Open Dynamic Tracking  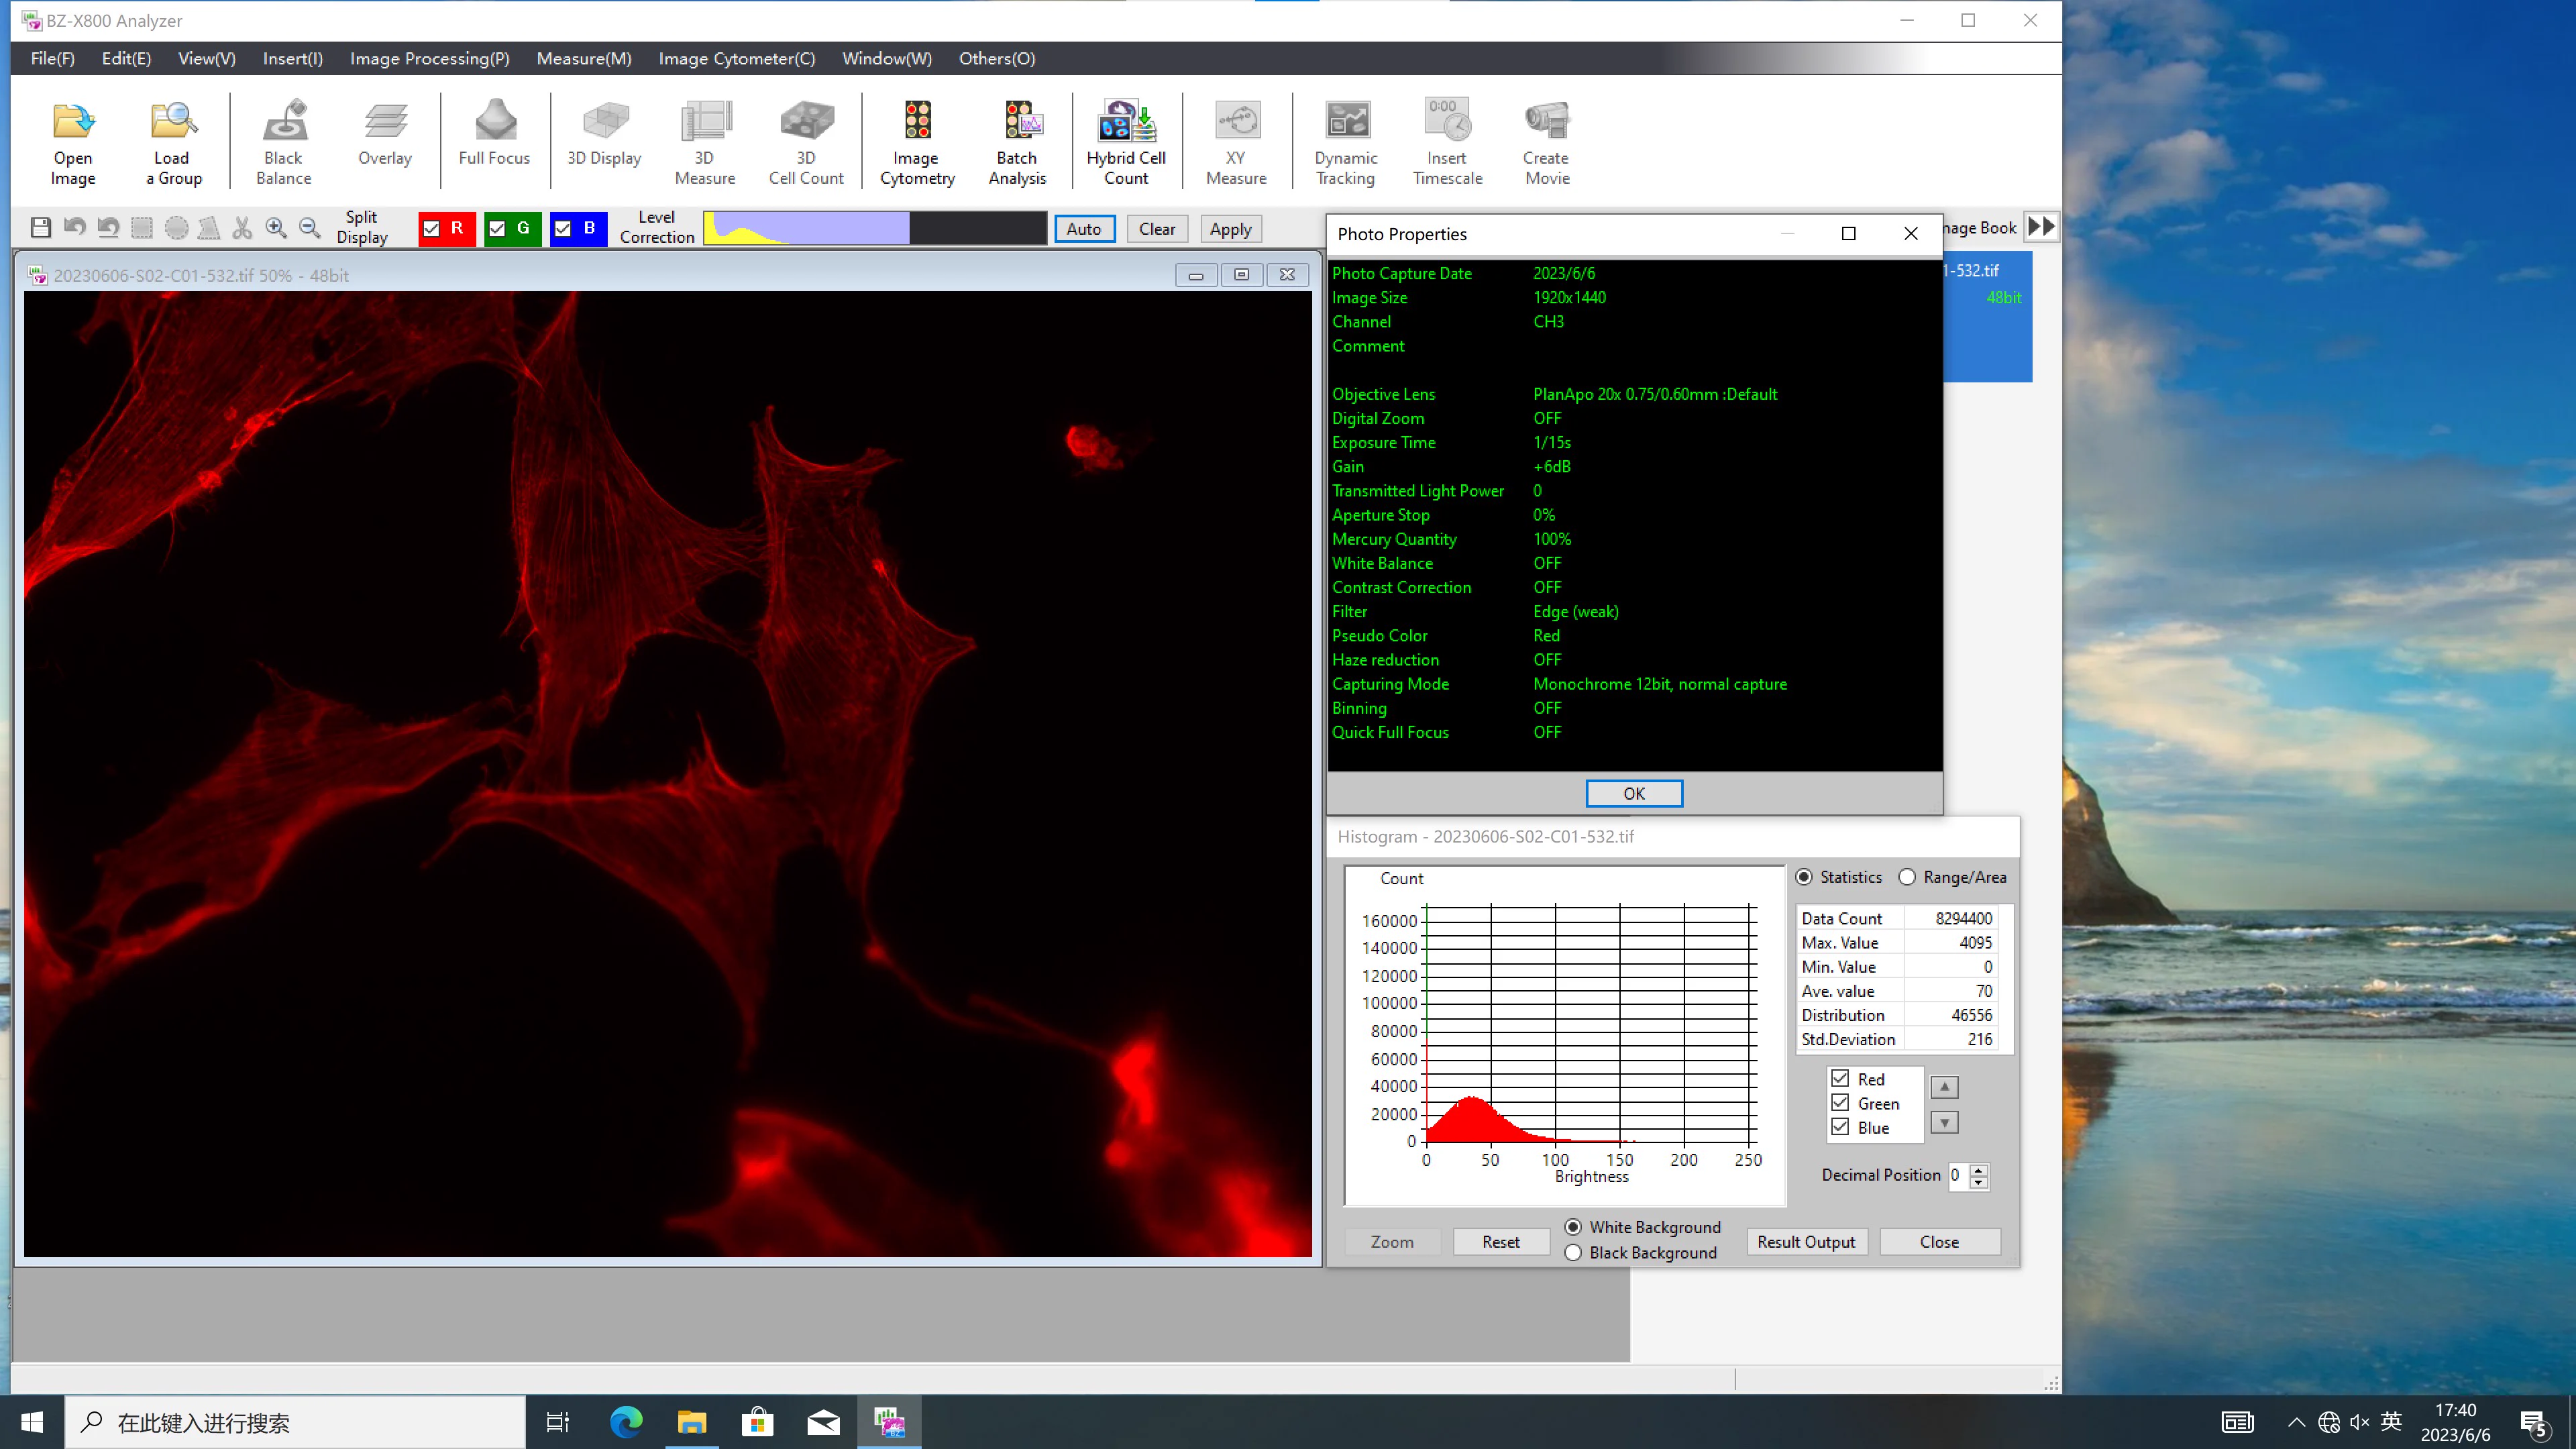click(1346, 143)
